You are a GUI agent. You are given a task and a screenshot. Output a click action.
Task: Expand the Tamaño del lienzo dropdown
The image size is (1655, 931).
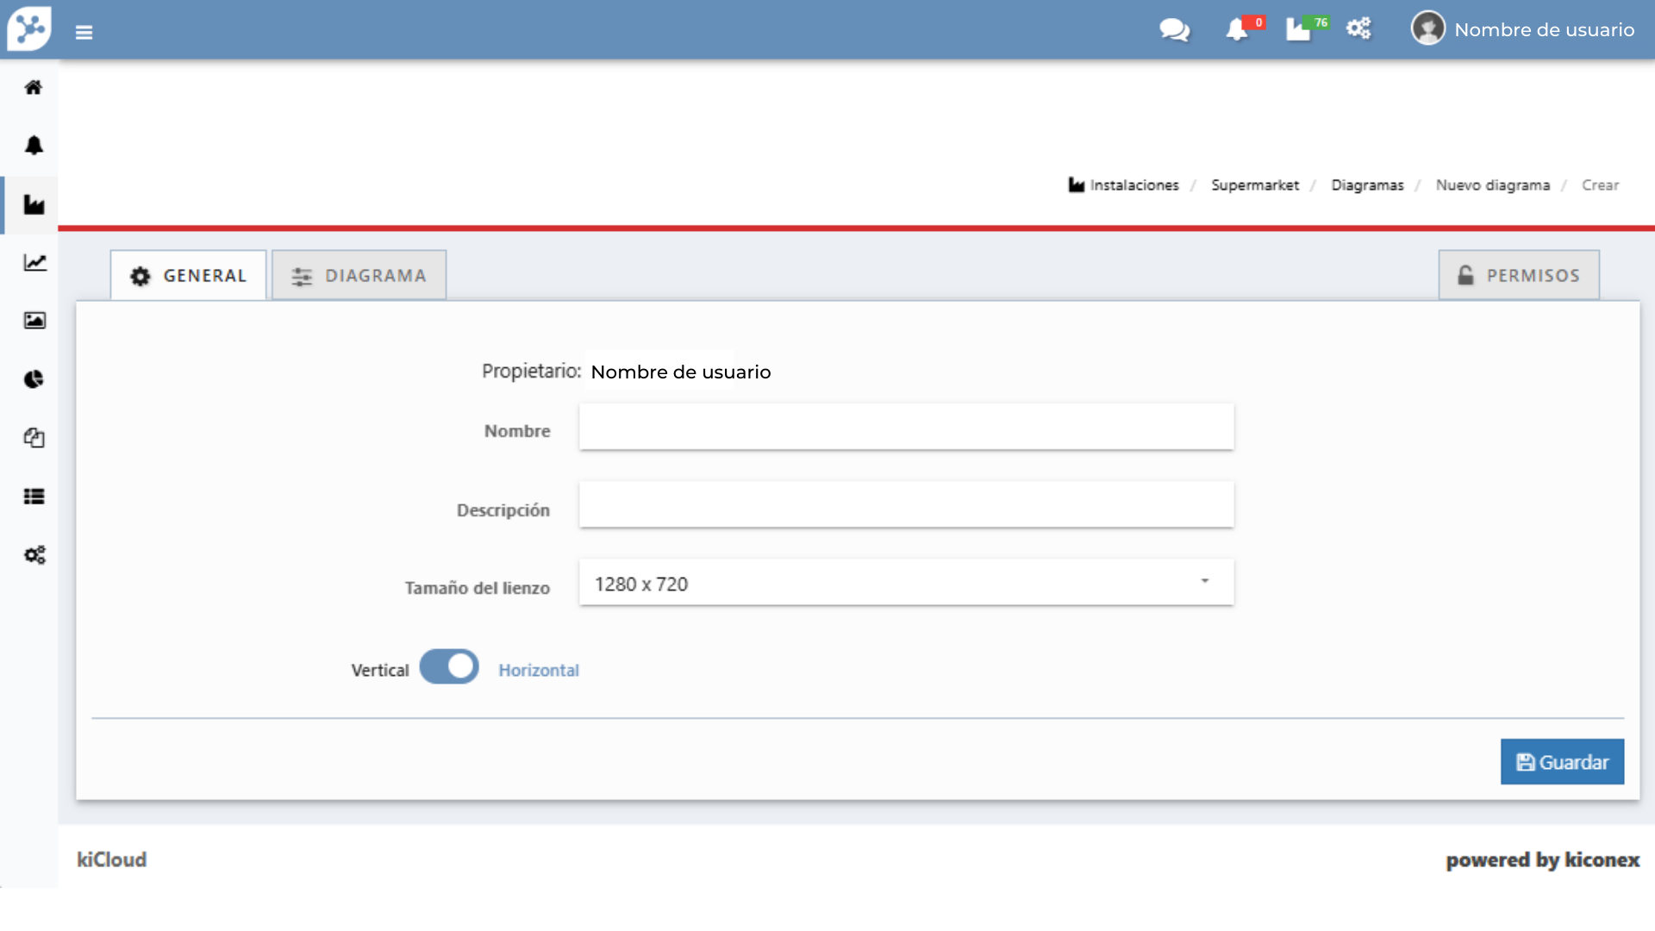906,583
